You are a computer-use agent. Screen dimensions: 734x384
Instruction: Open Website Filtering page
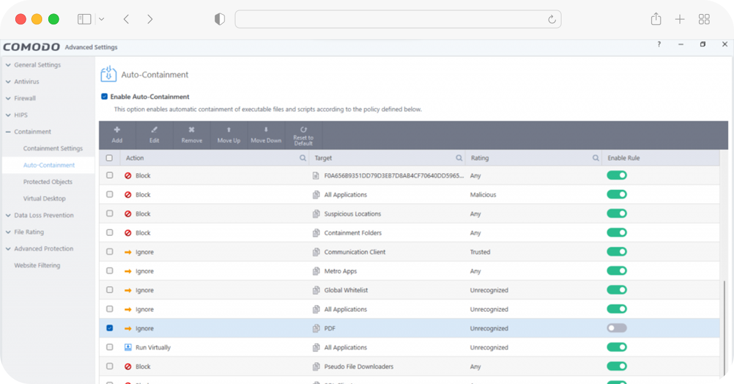coord(37,265)
